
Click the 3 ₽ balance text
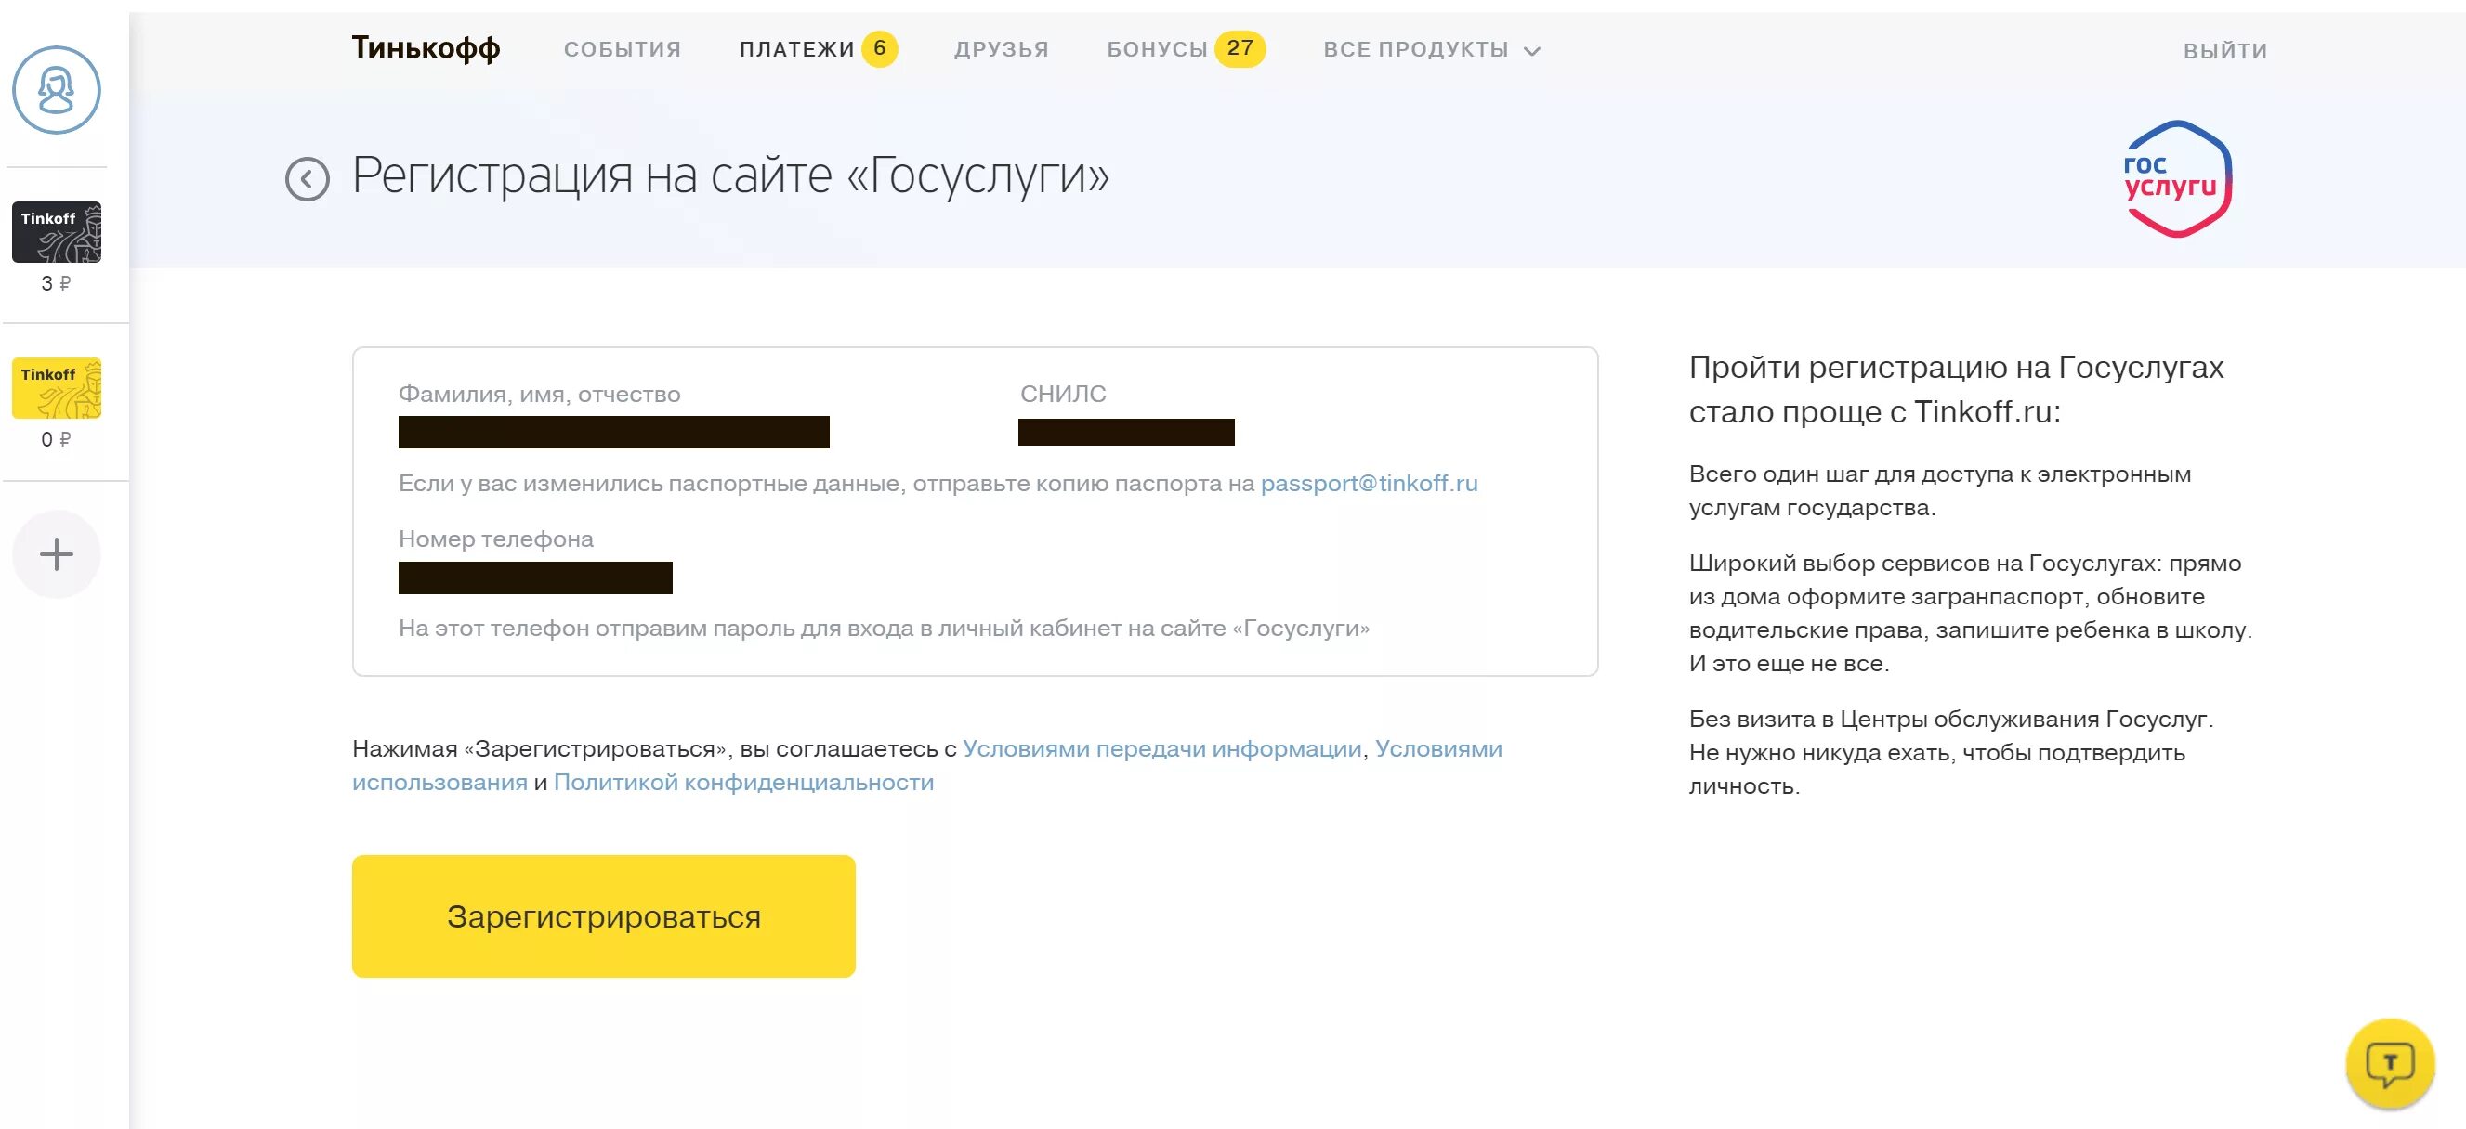click(x=57, y=283)
